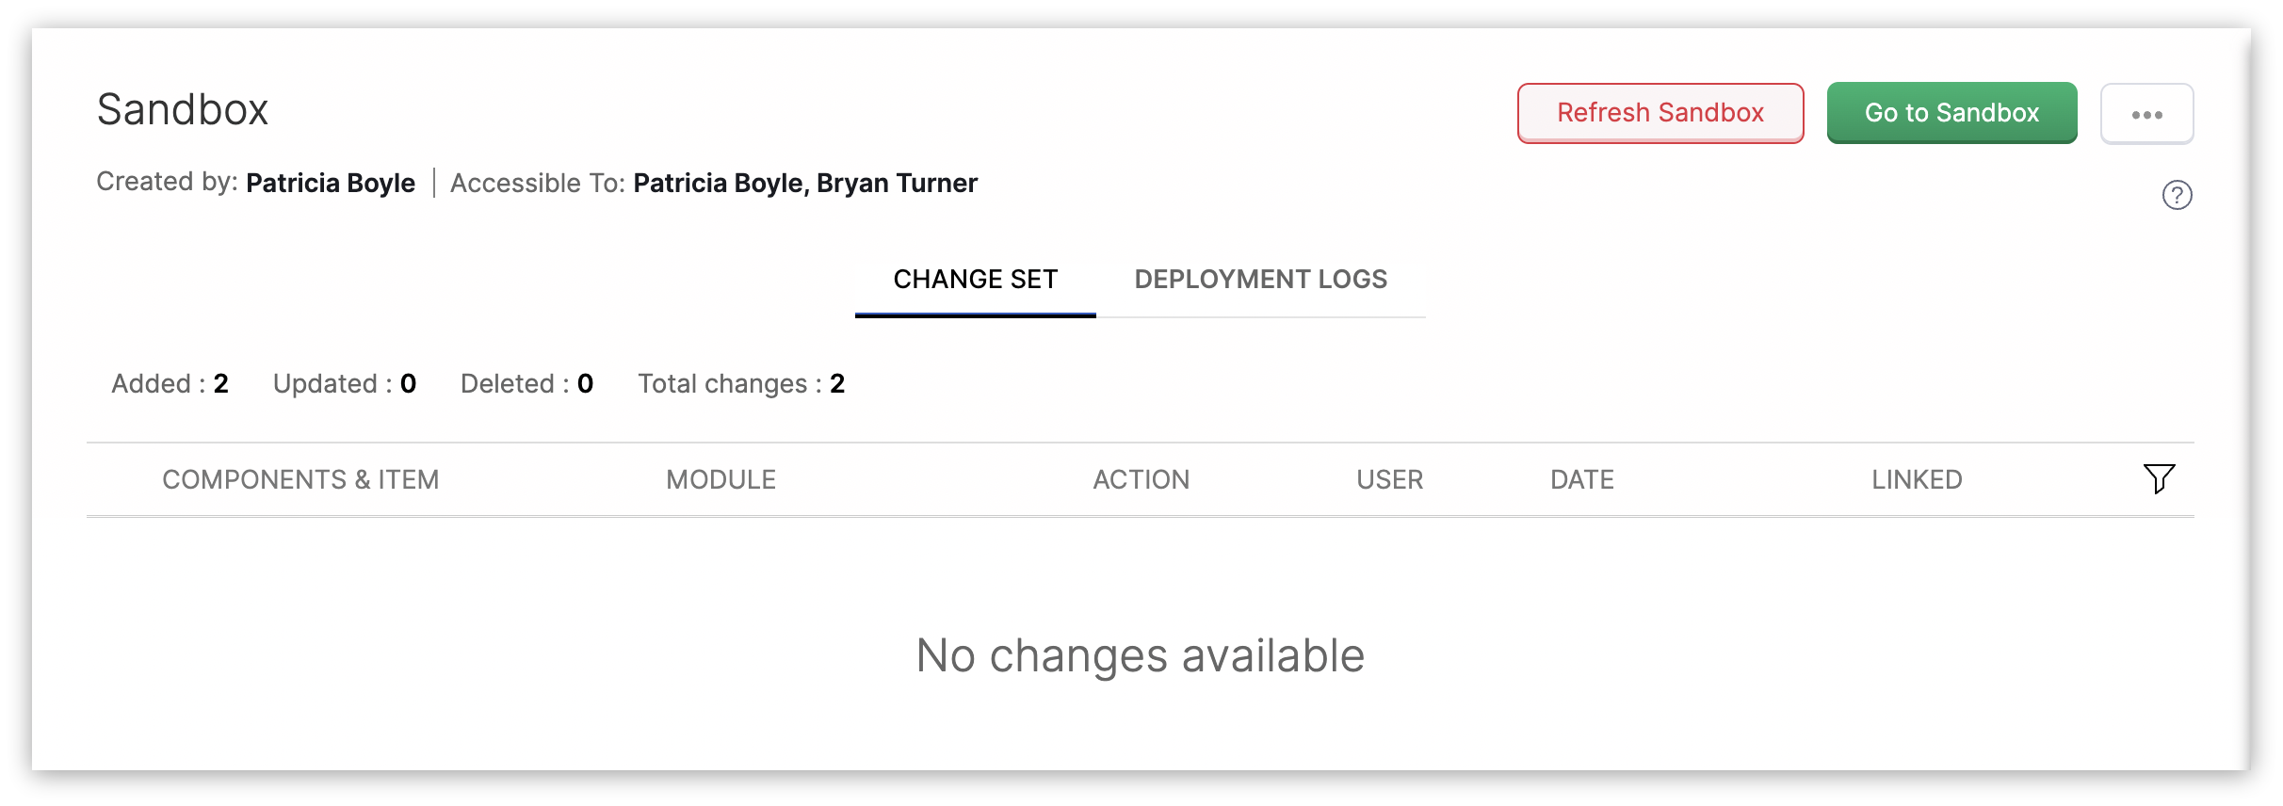Click the Module column header
The width and height of the screenshot is (2283, 806).
[721, 480]
